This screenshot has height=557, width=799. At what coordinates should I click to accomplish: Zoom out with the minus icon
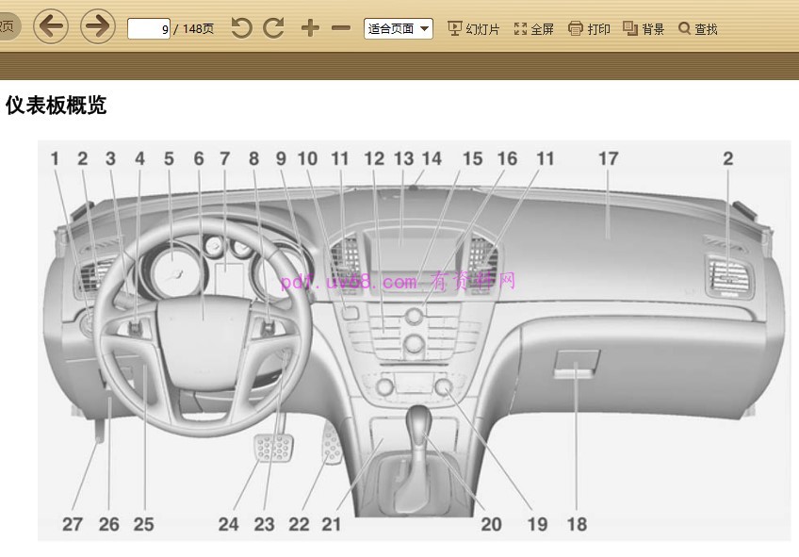click(x=341, y=28)
